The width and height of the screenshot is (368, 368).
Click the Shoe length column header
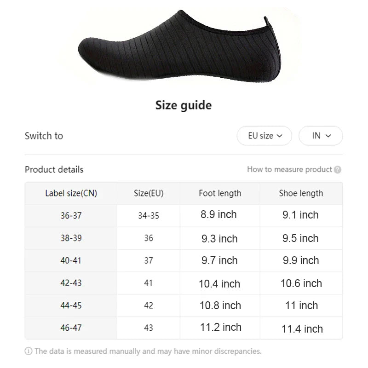(x=301, y=193)
